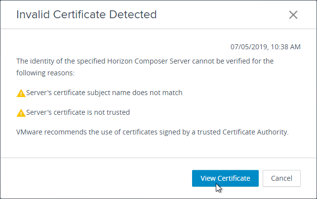This screenshot has width=317, height=199.
Task: Select the subject name does not match message
Action: [104, 93]
